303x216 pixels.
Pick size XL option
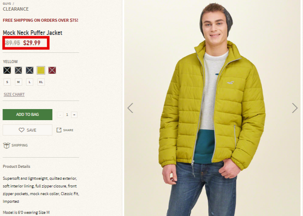41,82
